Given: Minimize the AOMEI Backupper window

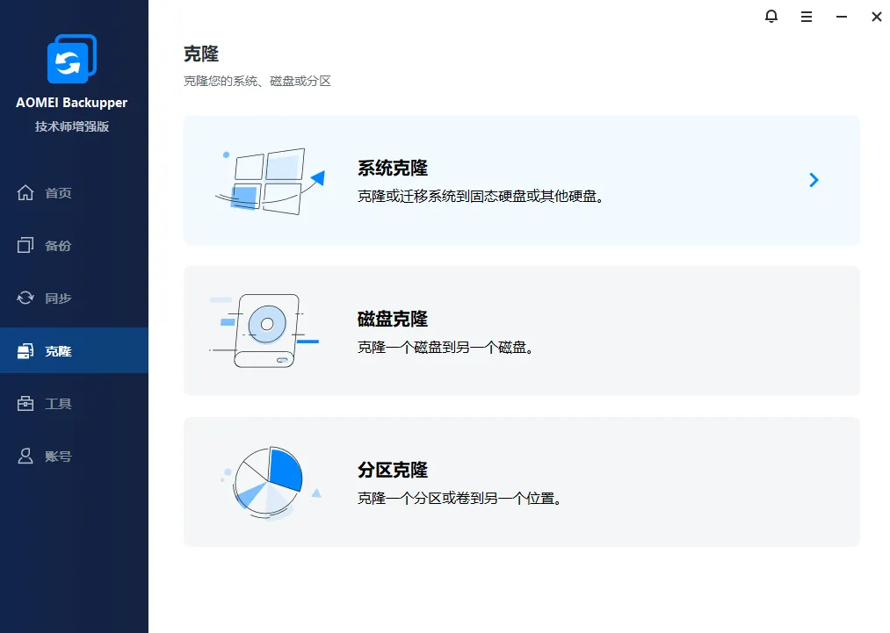Looking at the screenshot, I should click(841, 17).
